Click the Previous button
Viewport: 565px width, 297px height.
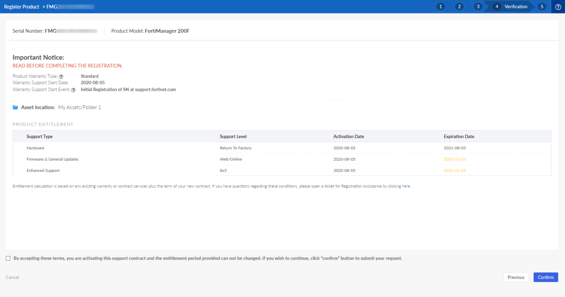(x=516, y=277)
